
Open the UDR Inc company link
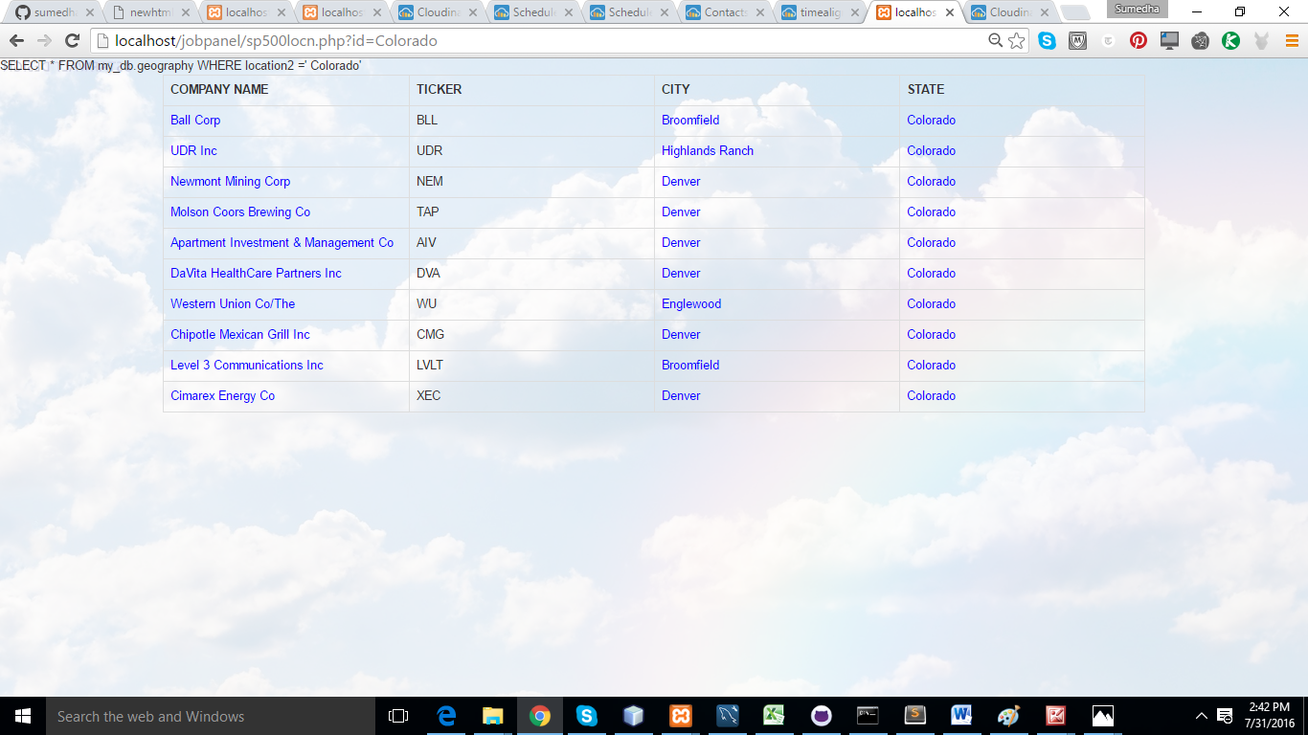tap(193, 150)
